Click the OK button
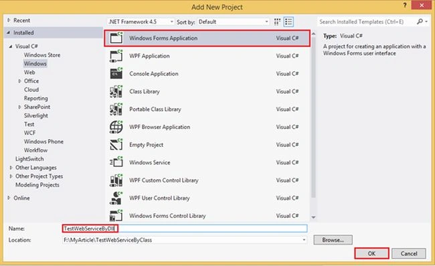This screenshot has width=435, height=266. 371,253
